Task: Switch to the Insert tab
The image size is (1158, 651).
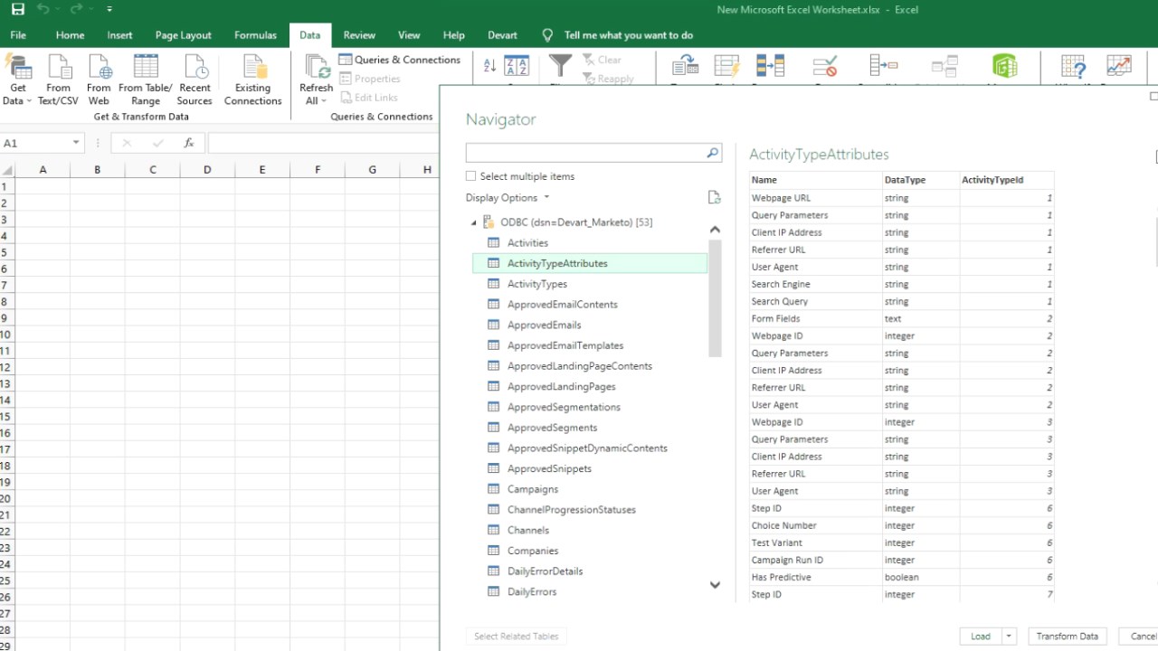Action: [x=119, y=35]
